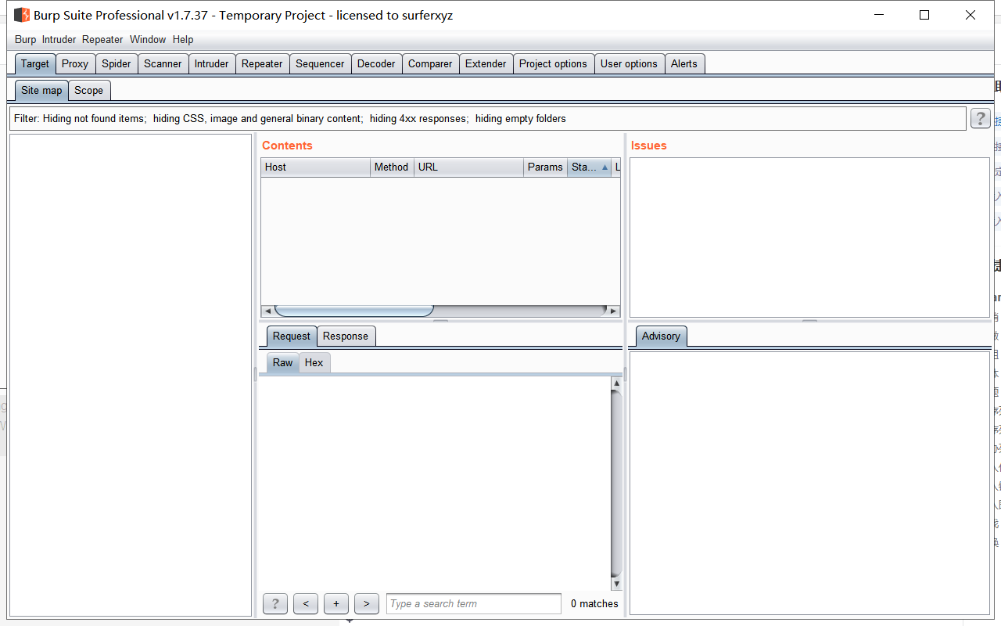Click the search help question mark button
Screen dimensions: 1001x626
click(275, 603)
